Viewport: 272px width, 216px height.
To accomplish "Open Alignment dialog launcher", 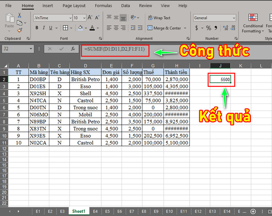I will tap(188, 38).
